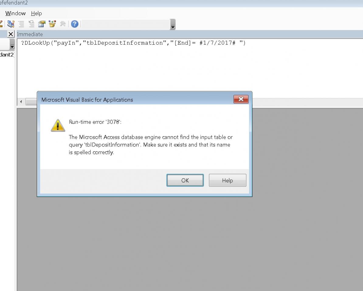
Task: Click the Immediate window title bar
Action: [x=190, y=34]
